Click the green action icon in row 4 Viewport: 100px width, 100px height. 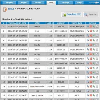click(x=94, y=40)
